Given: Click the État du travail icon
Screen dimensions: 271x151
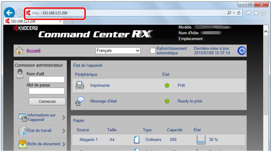Looking at the screenshot, I should click(23, 131).
